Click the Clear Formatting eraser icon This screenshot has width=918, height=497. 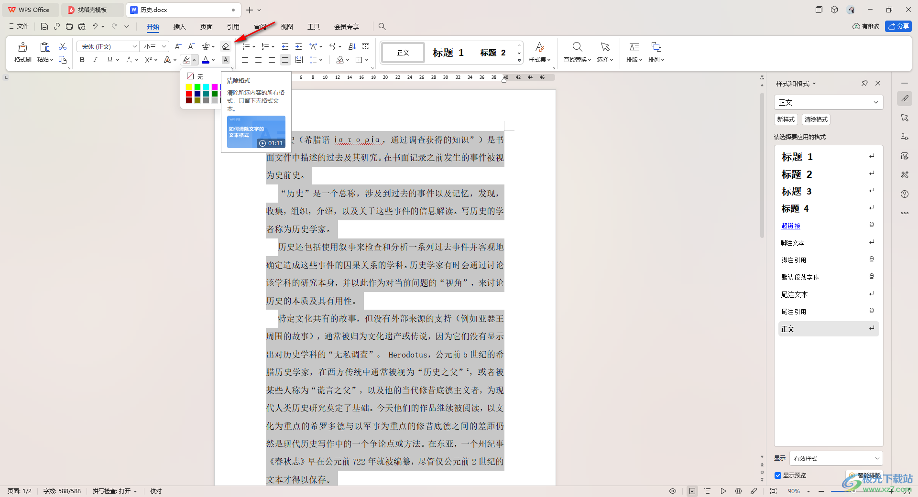coord(225,46)
